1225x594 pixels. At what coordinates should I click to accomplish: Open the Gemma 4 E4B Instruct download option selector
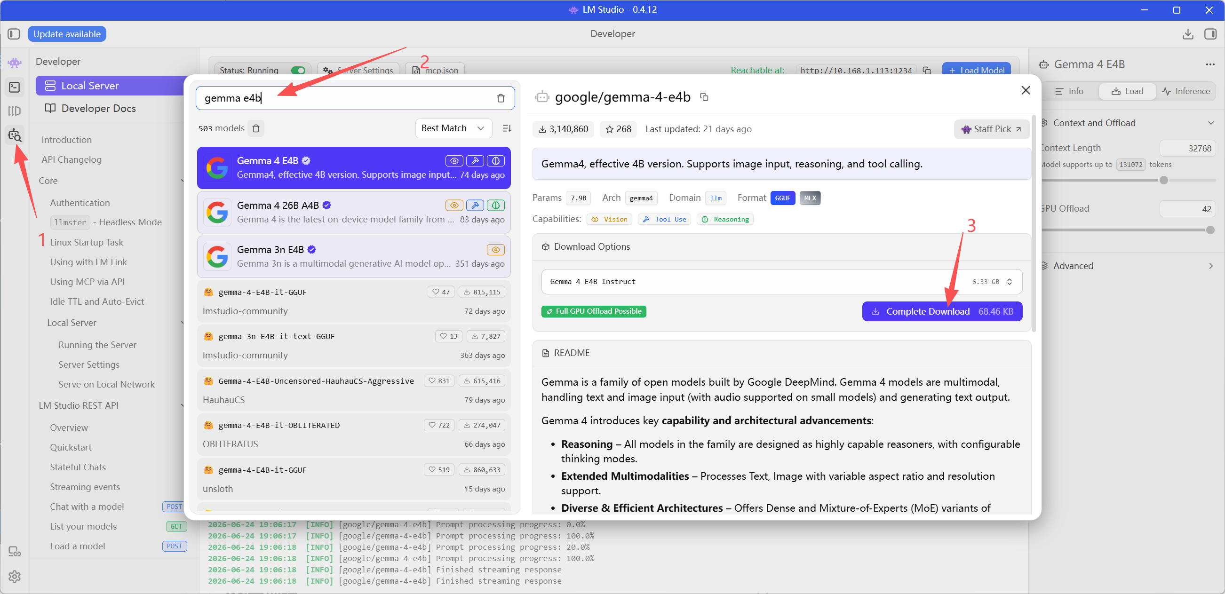point(781,282)
